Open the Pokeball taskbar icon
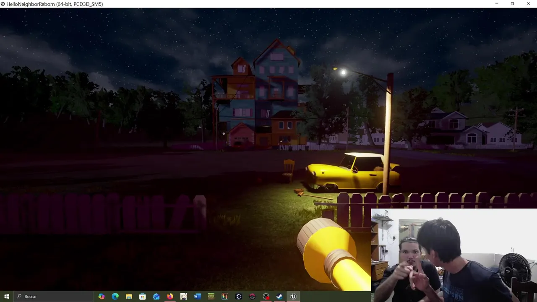 252,297
